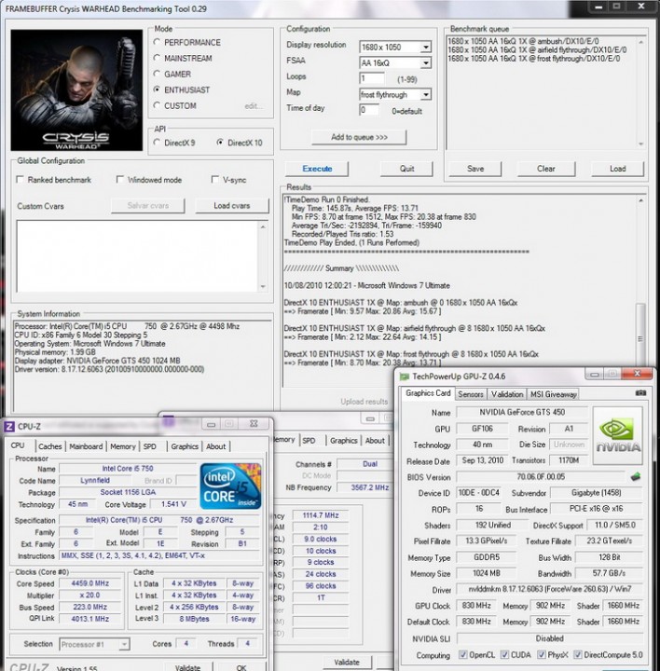Click the Upload results link
The width and height of the screenshot is (660, 671).
(364, 402)
